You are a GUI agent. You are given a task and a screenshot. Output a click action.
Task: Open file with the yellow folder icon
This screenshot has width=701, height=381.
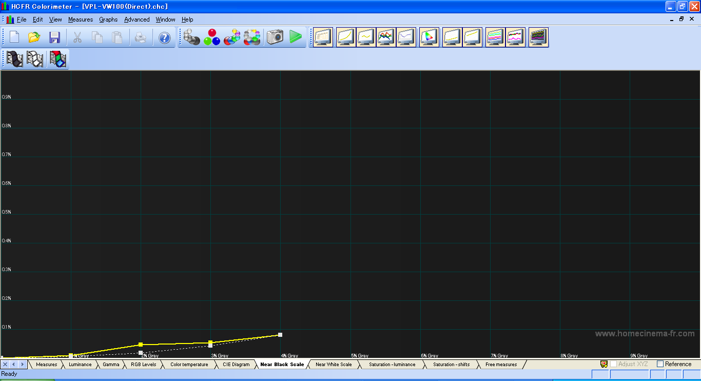point(34,37)
